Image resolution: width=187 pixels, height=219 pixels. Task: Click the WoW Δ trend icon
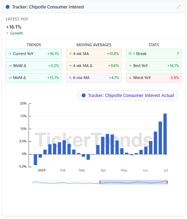(10, 66)
